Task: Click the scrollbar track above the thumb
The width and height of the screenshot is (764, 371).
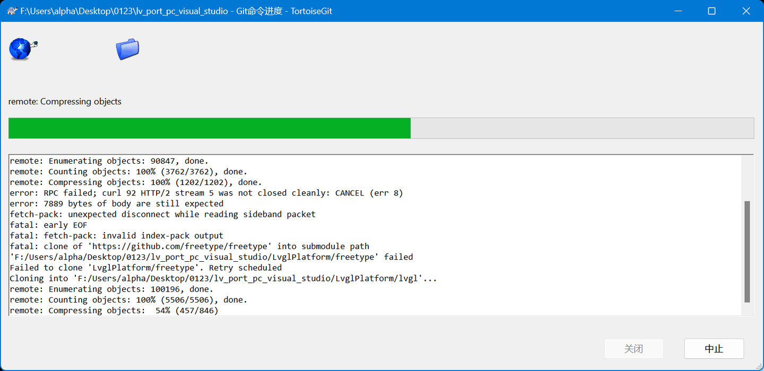Action: point(748,179)
